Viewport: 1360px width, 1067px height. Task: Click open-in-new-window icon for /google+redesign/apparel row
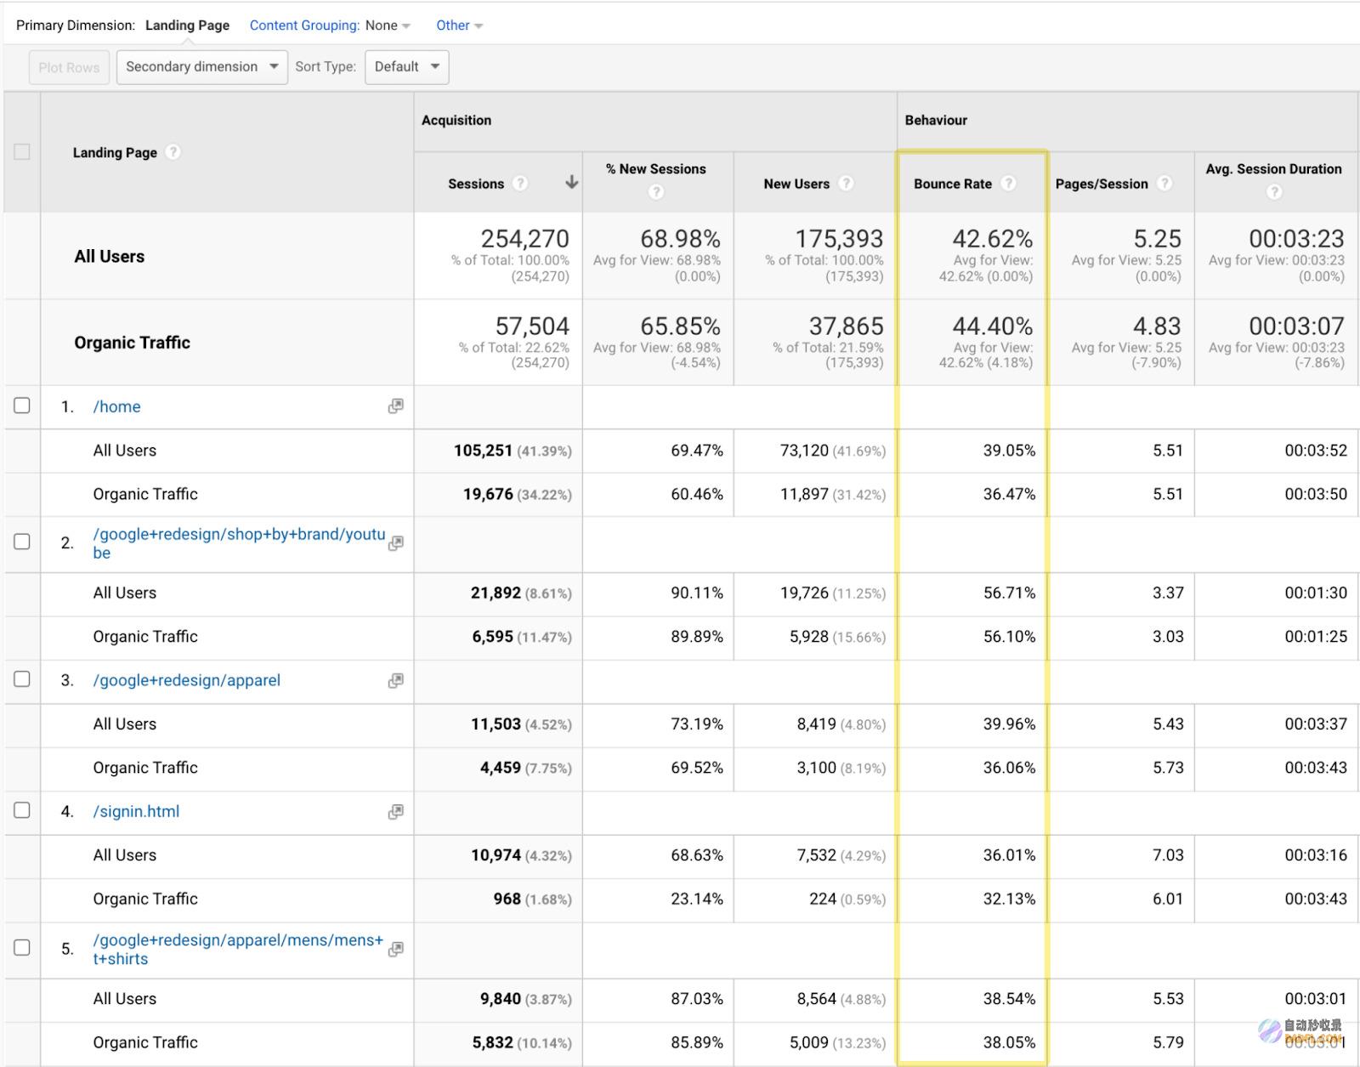point(395,681)
